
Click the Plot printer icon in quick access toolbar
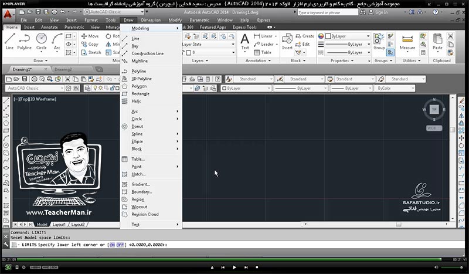(54, 12)
